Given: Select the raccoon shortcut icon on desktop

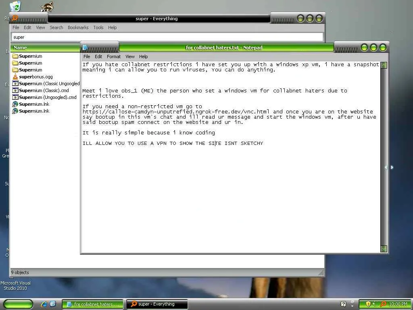Looking at the screenshot, I should (48, 7).
